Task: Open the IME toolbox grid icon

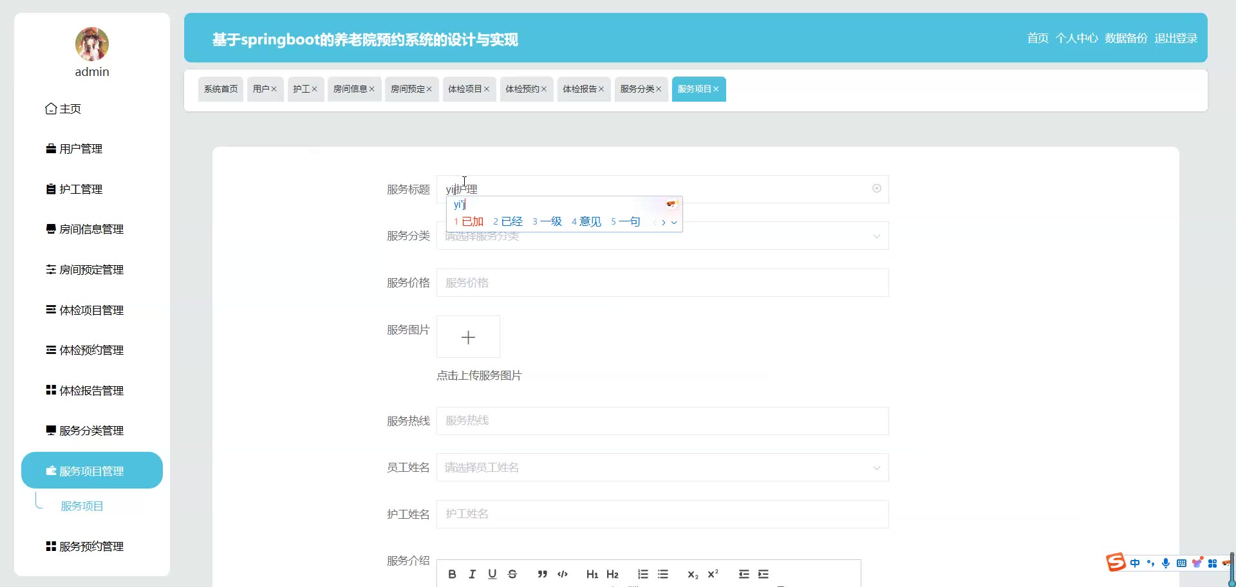Action: [x=1212, y=563]
